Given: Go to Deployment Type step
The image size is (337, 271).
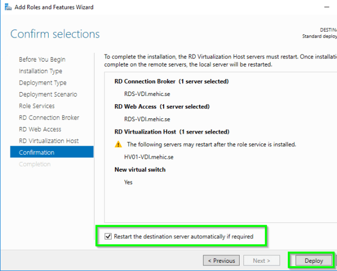Looking at the screenshot, I should tap(43, 83).
